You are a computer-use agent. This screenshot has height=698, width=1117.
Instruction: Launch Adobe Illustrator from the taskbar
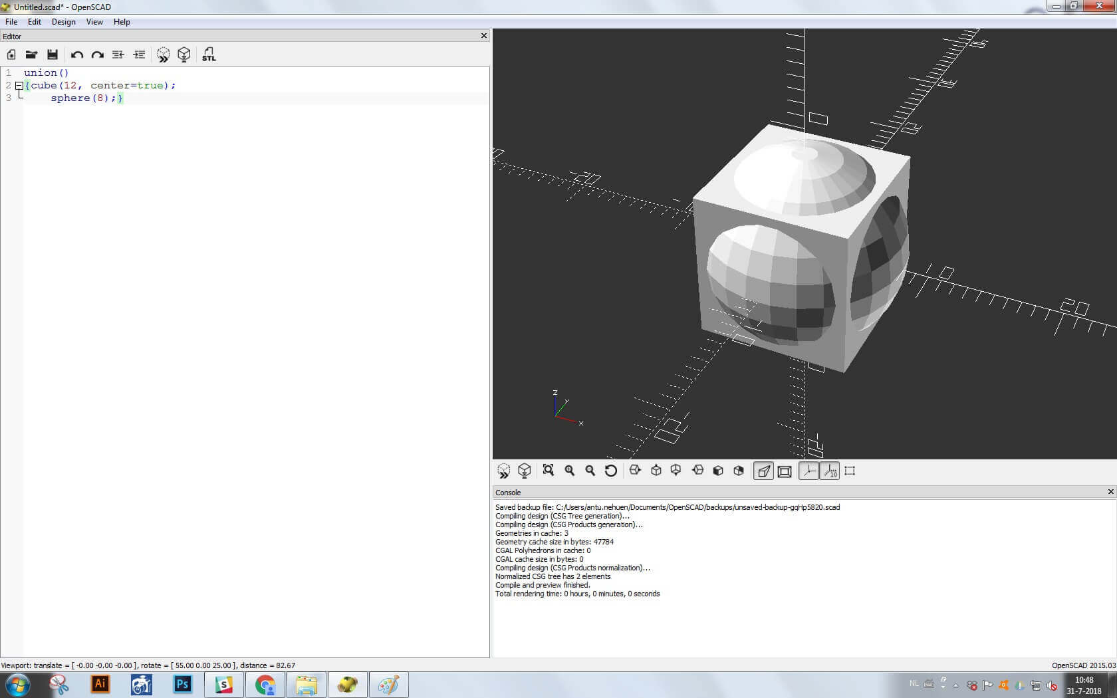[x=100, y=685]
